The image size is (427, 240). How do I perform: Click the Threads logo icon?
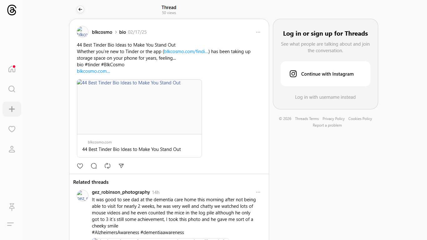coord(12,10)
